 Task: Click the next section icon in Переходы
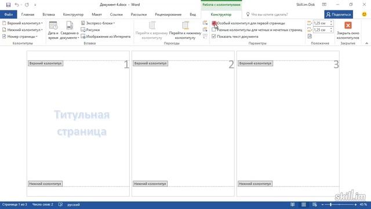[205, 30]
